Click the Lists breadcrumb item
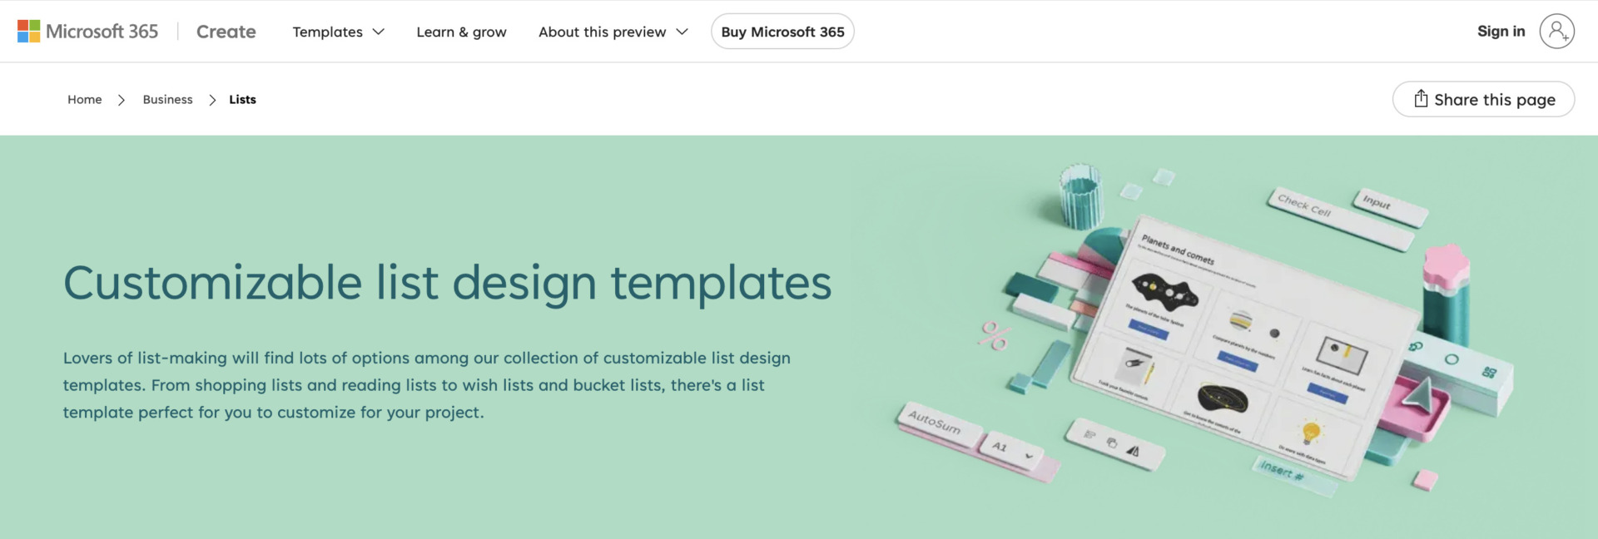 (x=242, y=99)
